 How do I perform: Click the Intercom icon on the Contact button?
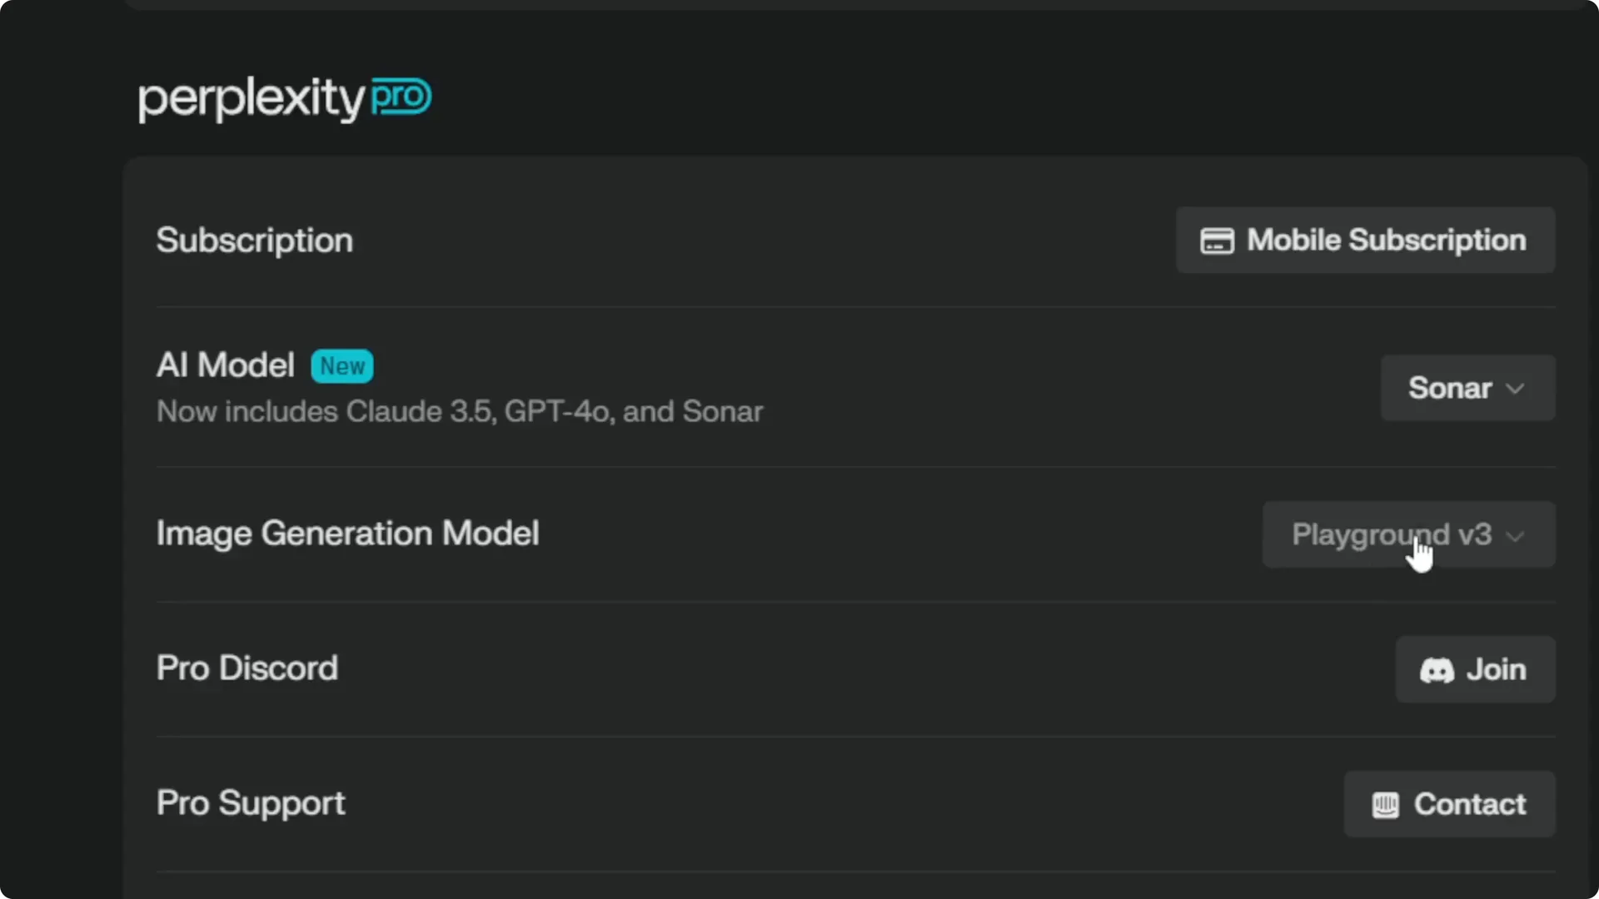(1383, 804)
